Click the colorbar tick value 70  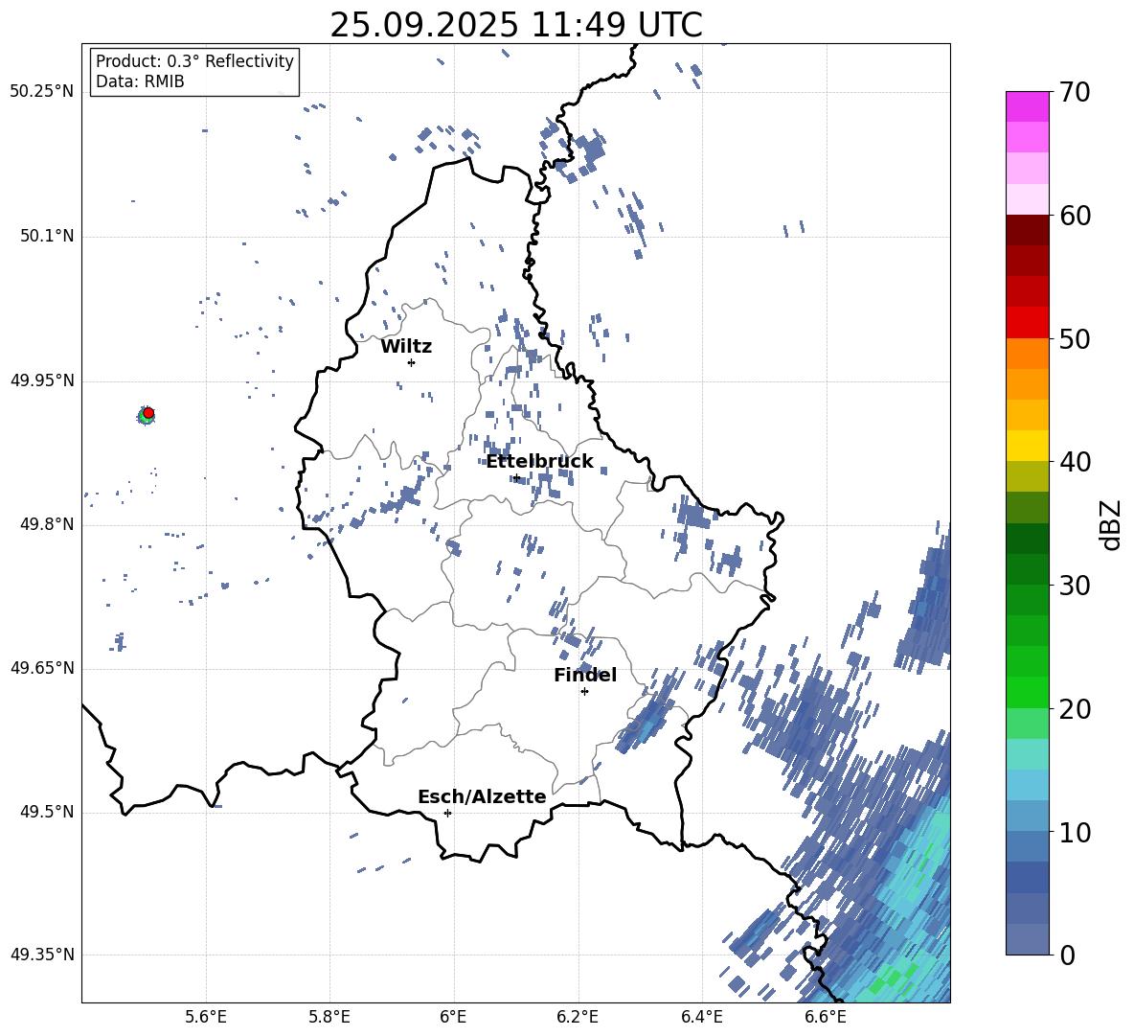[x=1075, y=92]
